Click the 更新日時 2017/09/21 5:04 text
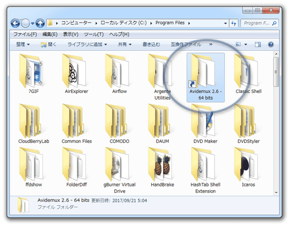The width and height of the screenshot is (290, 226). (119, 201)
